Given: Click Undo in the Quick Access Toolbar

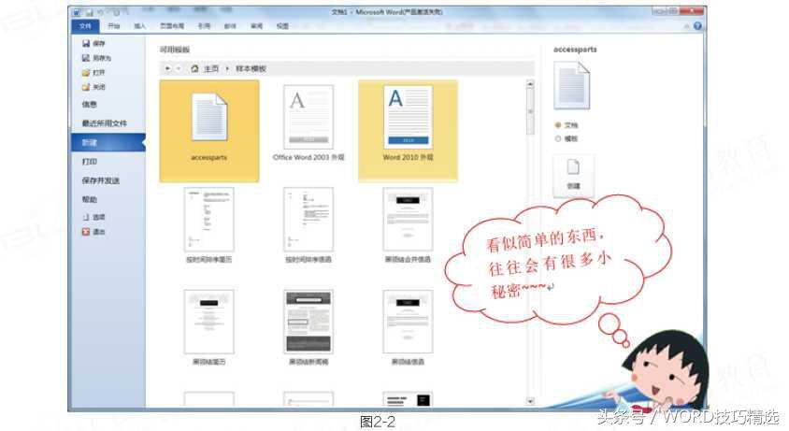Looking at the screenshot, I should 101,12.
